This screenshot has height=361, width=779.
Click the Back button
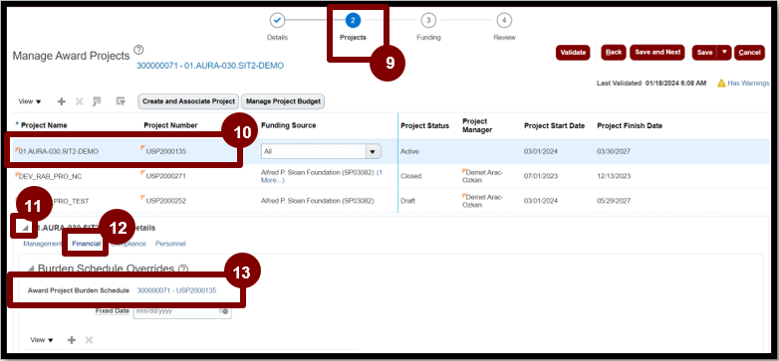[614, 52]
